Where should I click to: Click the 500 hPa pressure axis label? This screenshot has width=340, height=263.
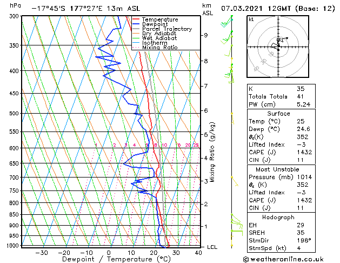[15, 113]
